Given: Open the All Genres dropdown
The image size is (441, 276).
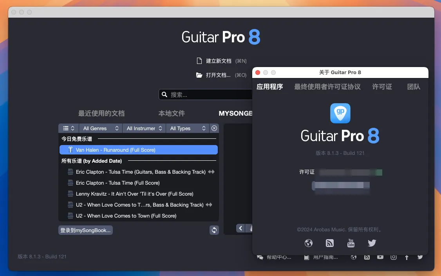Looking at the screenshot, I should tap(101, 128).
